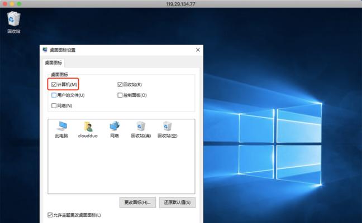Maximize the remote window with green button
362x223 pixels.
[x=19, y=4]
